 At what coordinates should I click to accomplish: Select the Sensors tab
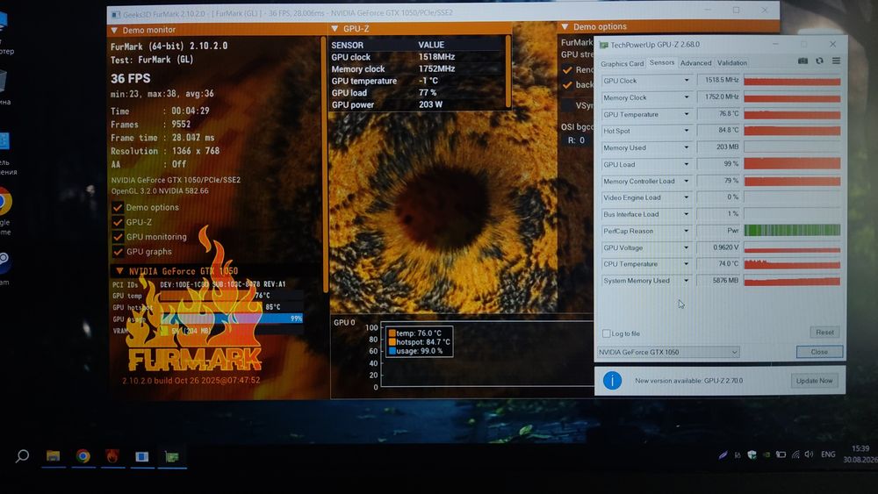(662, 62)
